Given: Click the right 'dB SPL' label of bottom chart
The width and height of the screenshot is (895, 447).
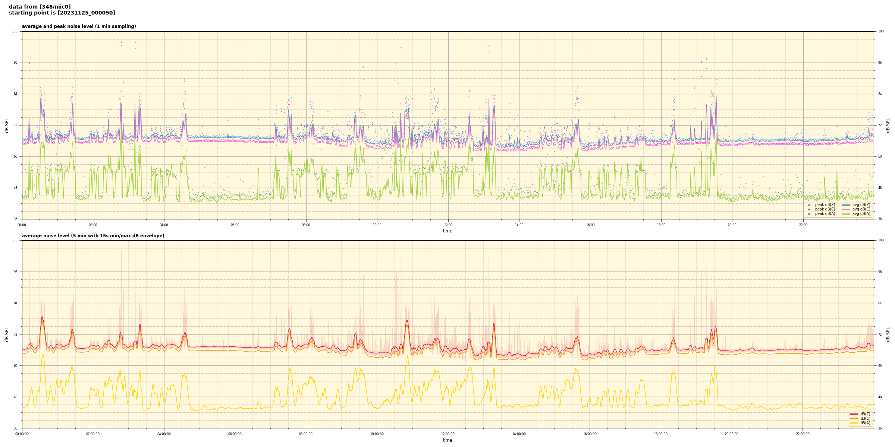Looking at the screenshot, I should pos(888,334).
